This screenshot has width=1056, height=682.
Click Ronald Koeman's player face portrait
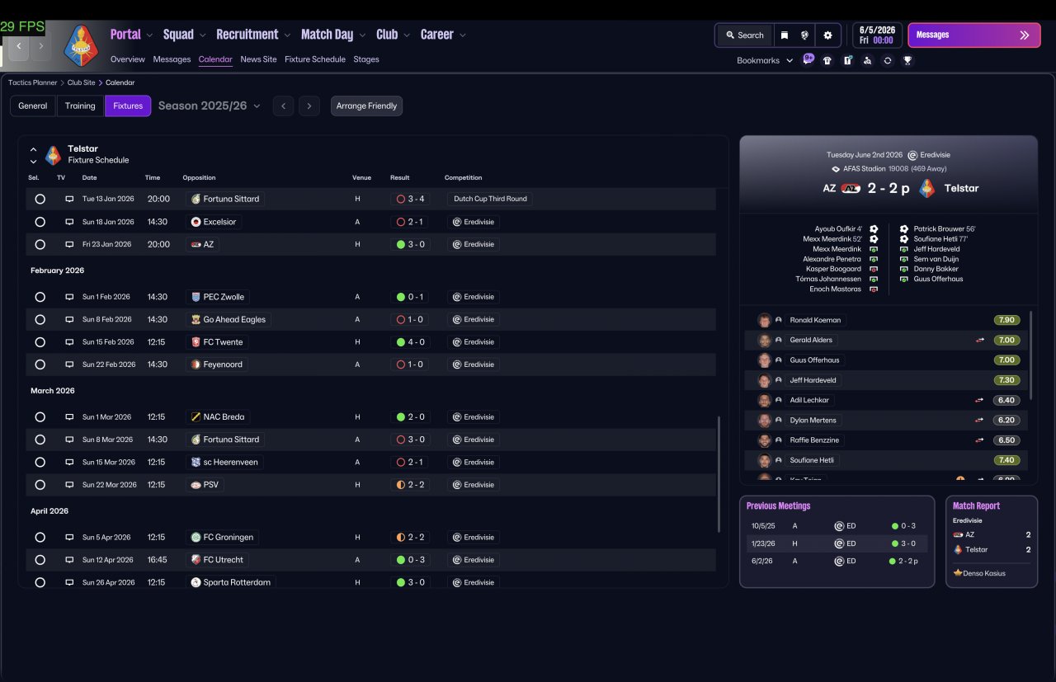(764, 320)
